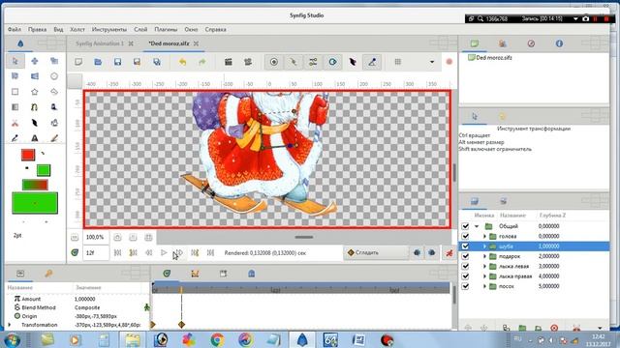Seek to the last frame
This screenshot has width=620, height=348.
click(210, 253)
